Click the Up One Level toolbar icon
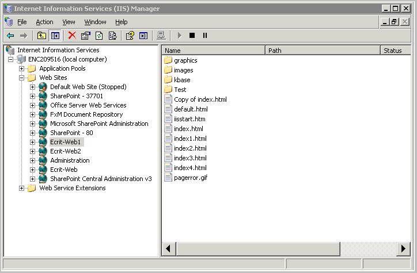 pos(42,36)
